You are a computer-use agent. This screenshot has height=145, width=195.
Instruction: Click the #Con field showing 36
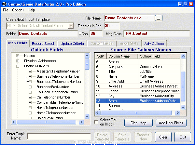coord(96,33)
